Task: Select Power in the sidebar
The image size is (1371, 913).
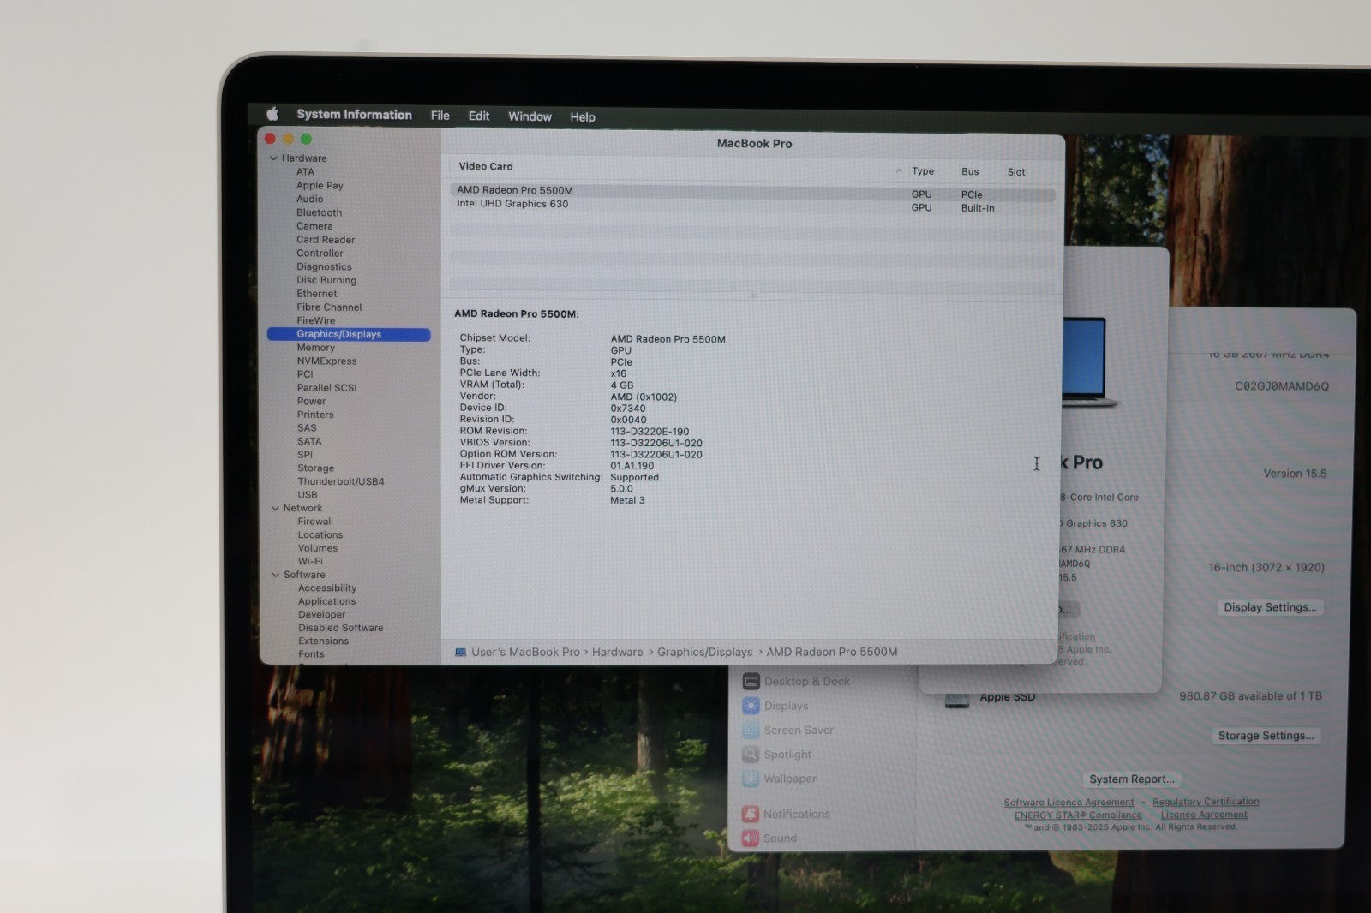Action: click(x=312, y=401)
